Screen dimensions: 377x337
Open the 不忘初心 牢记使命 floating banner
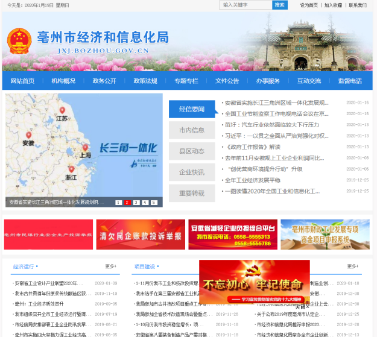coord(254,283)
